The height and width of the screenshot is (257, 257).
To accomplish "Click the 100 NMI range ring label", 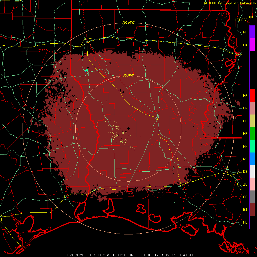I will point(128,23).
